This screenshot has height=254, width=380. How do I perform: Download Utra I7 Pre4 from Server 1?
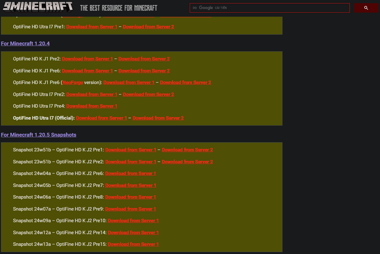92,106
